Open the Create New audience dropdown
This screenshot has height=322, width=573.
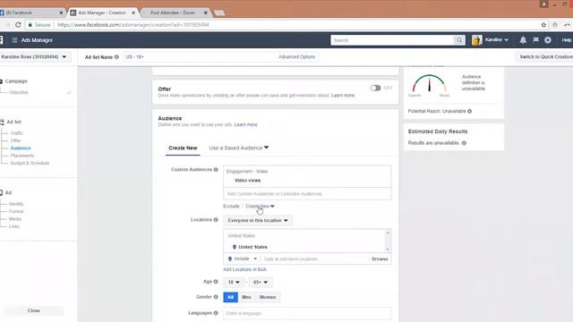pyautogui.click(x=260, y=207)
